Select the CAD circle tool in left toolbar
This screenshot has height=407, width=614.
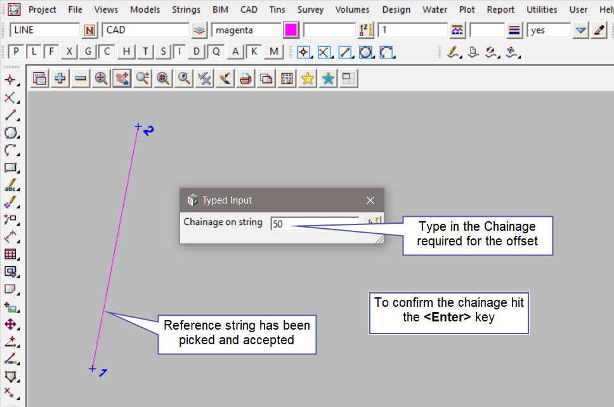click(x=11, y=133)
